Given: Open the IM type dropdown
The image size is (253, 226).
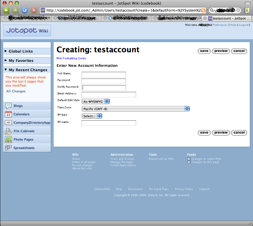Looking at the screenshot, I should 92,116.
